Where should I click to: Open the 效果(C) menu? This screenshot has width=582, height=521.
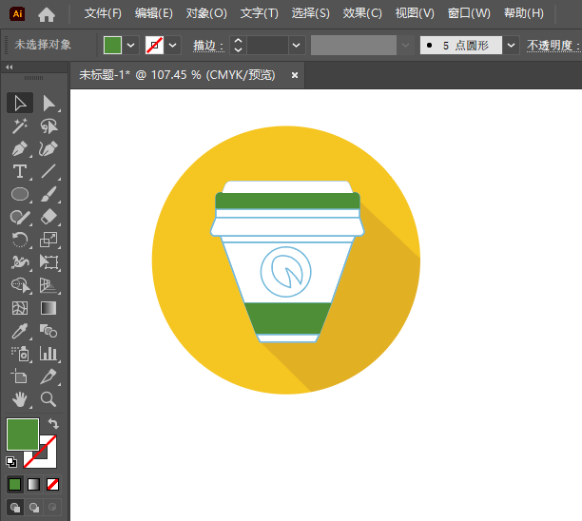point(362,13)
